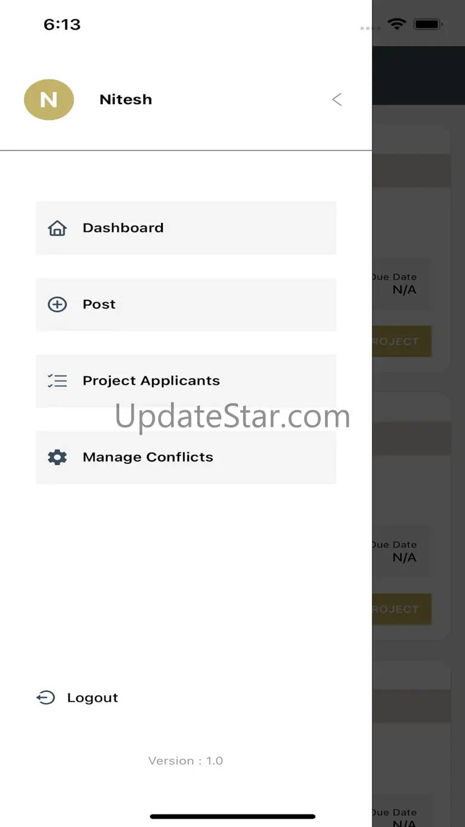Click the Project Applicants checklist icon
The image size is (465, 827).
(57, 381)
